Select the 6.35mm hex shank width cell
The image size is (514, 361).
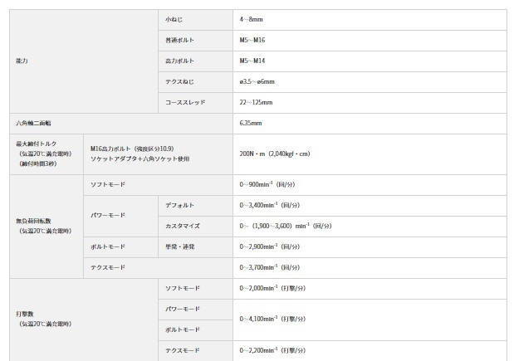point(370,124)
